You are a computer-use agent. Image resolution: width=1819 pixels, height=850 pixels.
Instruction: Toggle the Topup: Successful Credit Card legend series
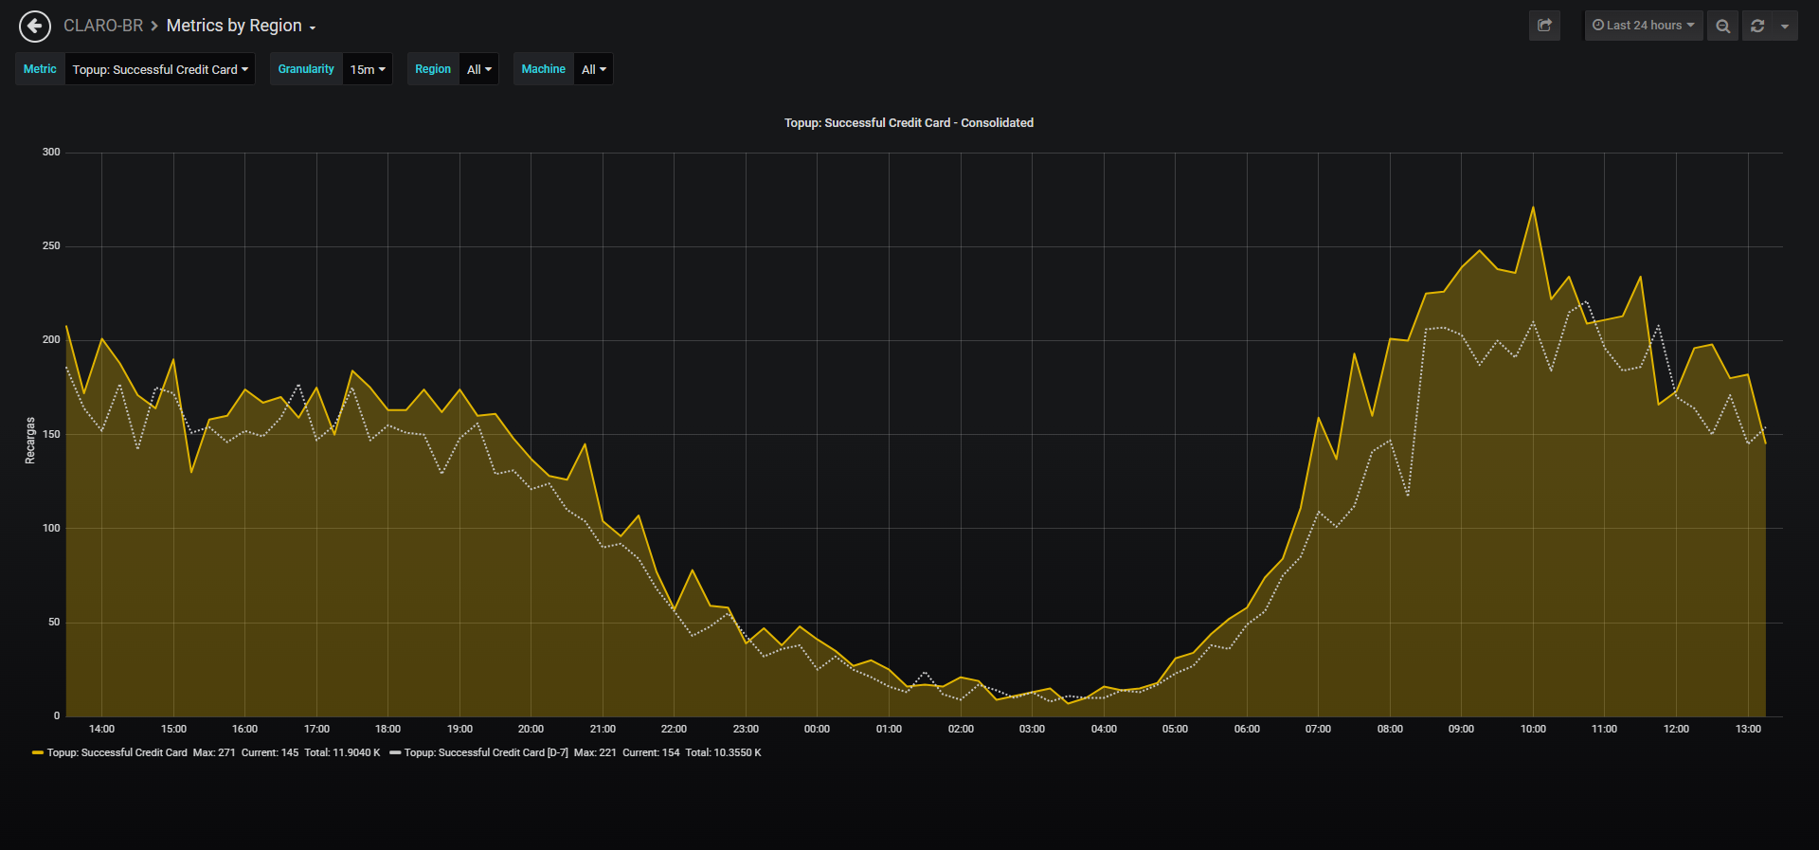click(x=117, y=753)
